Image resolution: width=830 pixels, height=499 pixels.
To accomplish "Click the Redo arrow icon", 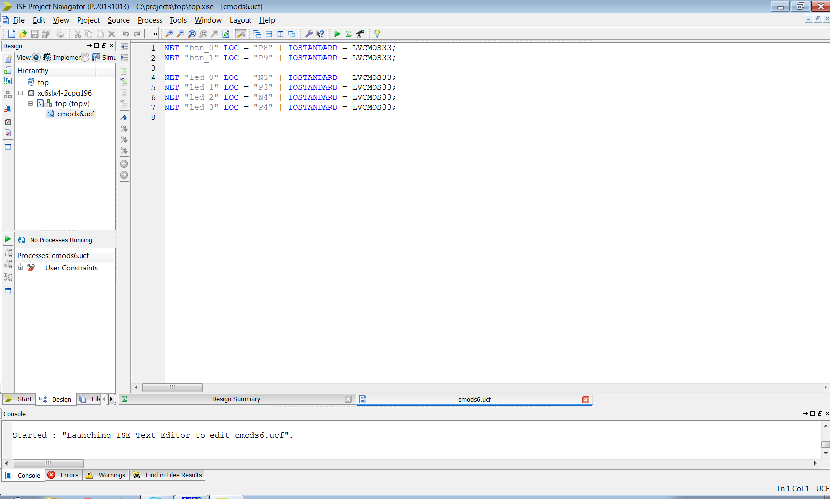I will pyautogui.click(x=137, y=34).
